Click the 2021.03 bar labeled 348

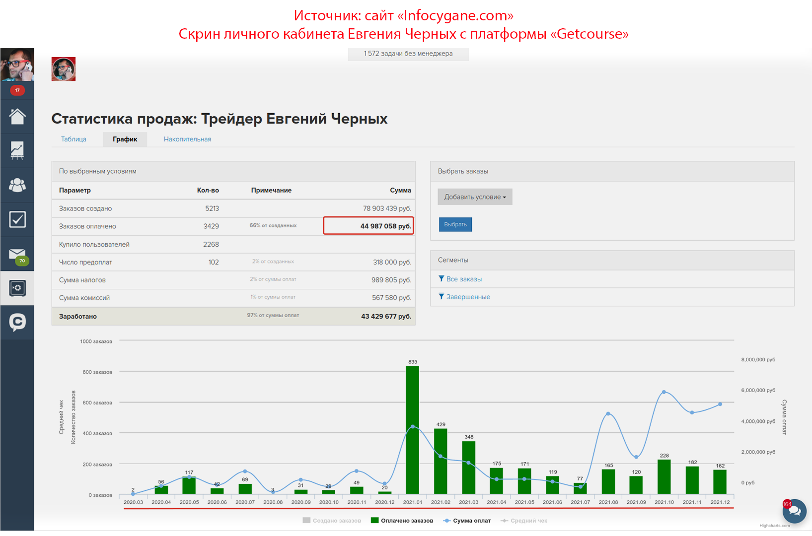(x=468, y=468)
